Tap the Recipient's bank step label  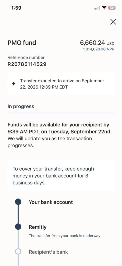pyautogui.click(x=48, y=252)
